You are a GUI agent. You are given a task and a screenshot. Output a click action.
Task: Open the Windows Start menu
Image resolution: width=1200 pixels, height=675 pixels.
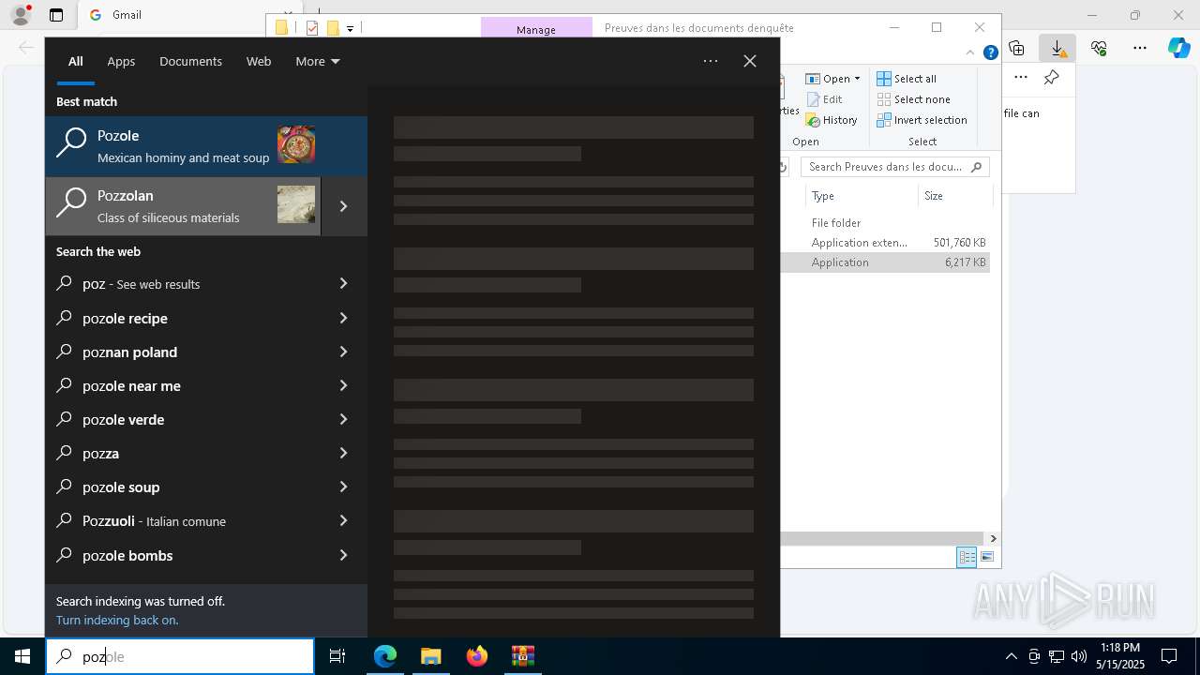tap(22, 656)
